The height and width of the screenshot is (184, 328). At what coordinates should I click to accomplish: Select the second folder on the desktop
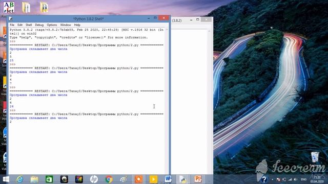click(44, 8)
